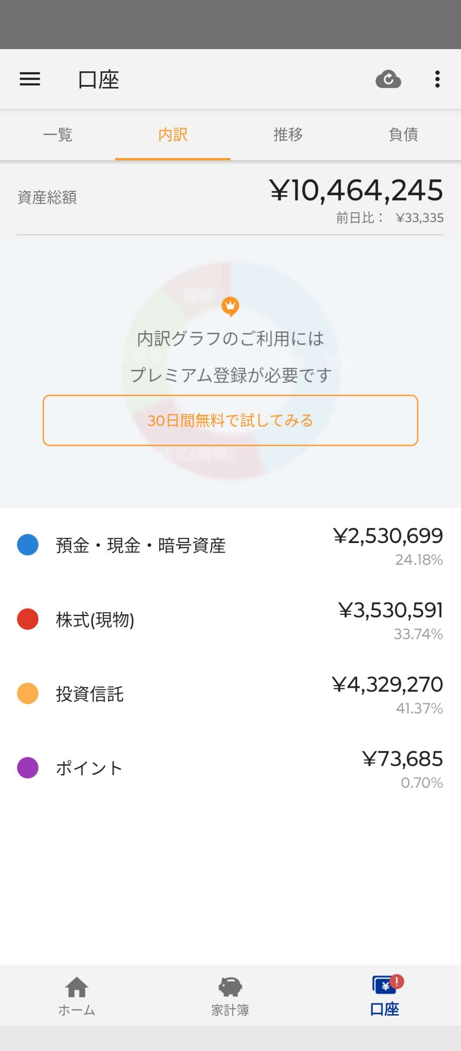Tap the premium crown icon
461x1051 pixels.
(230, 306)
